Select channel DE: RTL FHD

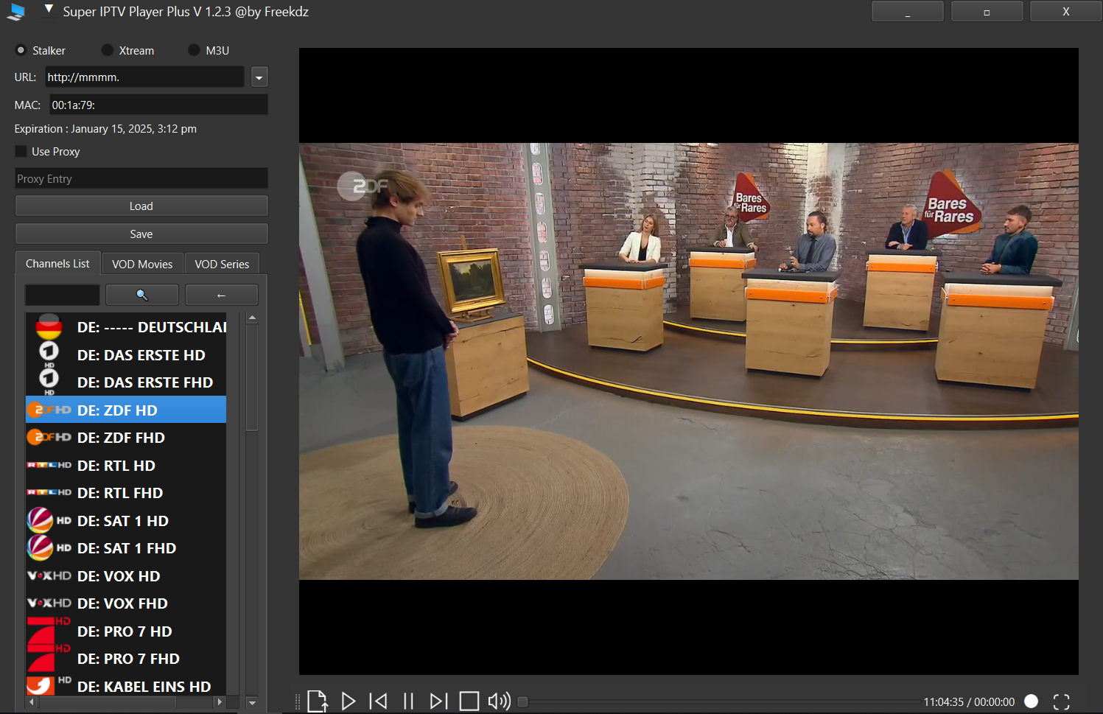[126, 493]
